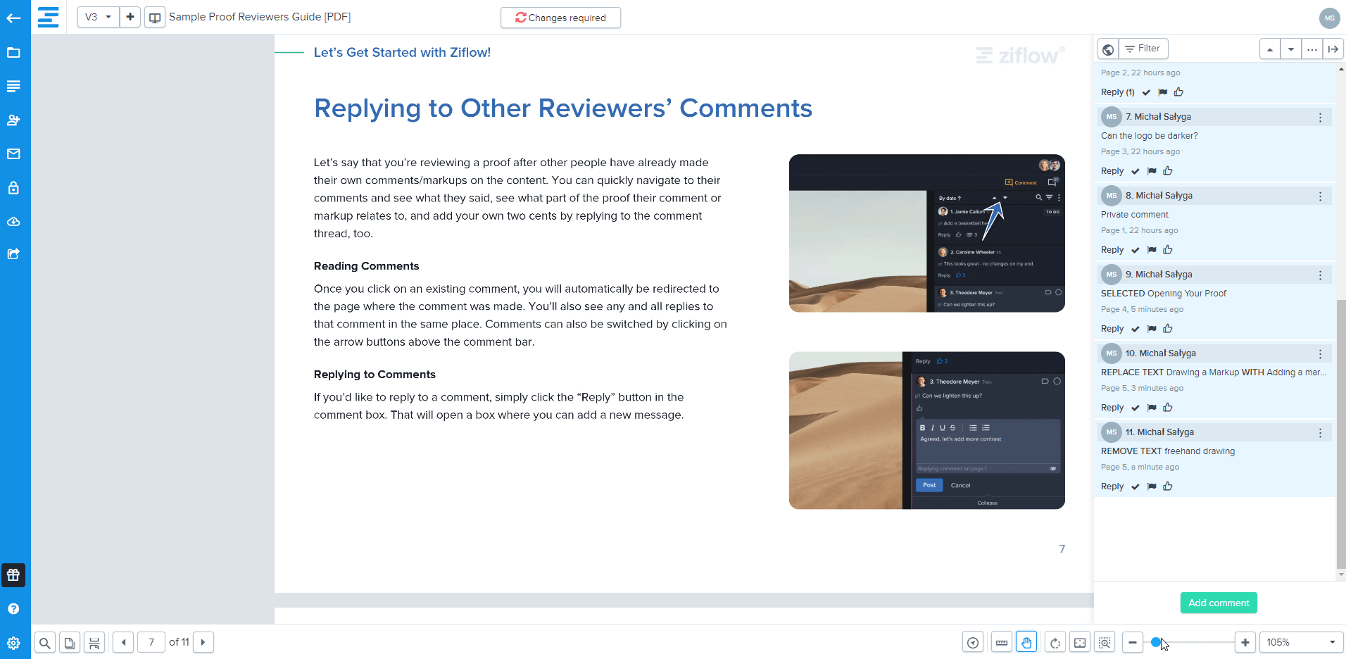1346x659 pixels.
Task: Click the fit-to-screen icon in bottom toolbar
Action: [x=1080, y=642]
